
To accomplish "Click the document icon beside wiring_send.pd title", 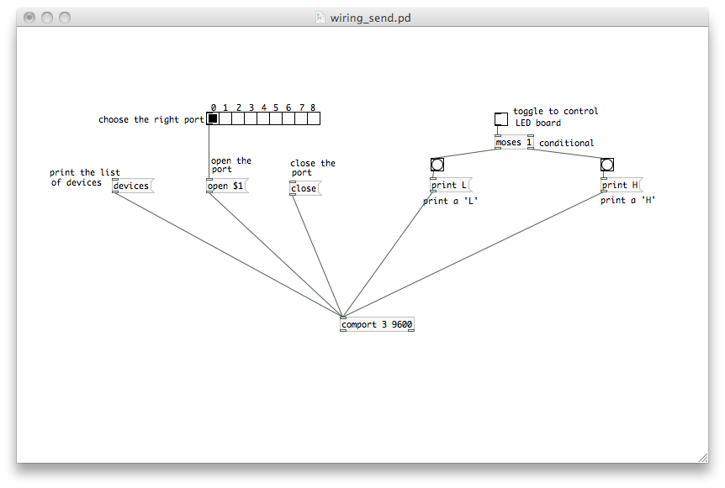I will [320, 18].
